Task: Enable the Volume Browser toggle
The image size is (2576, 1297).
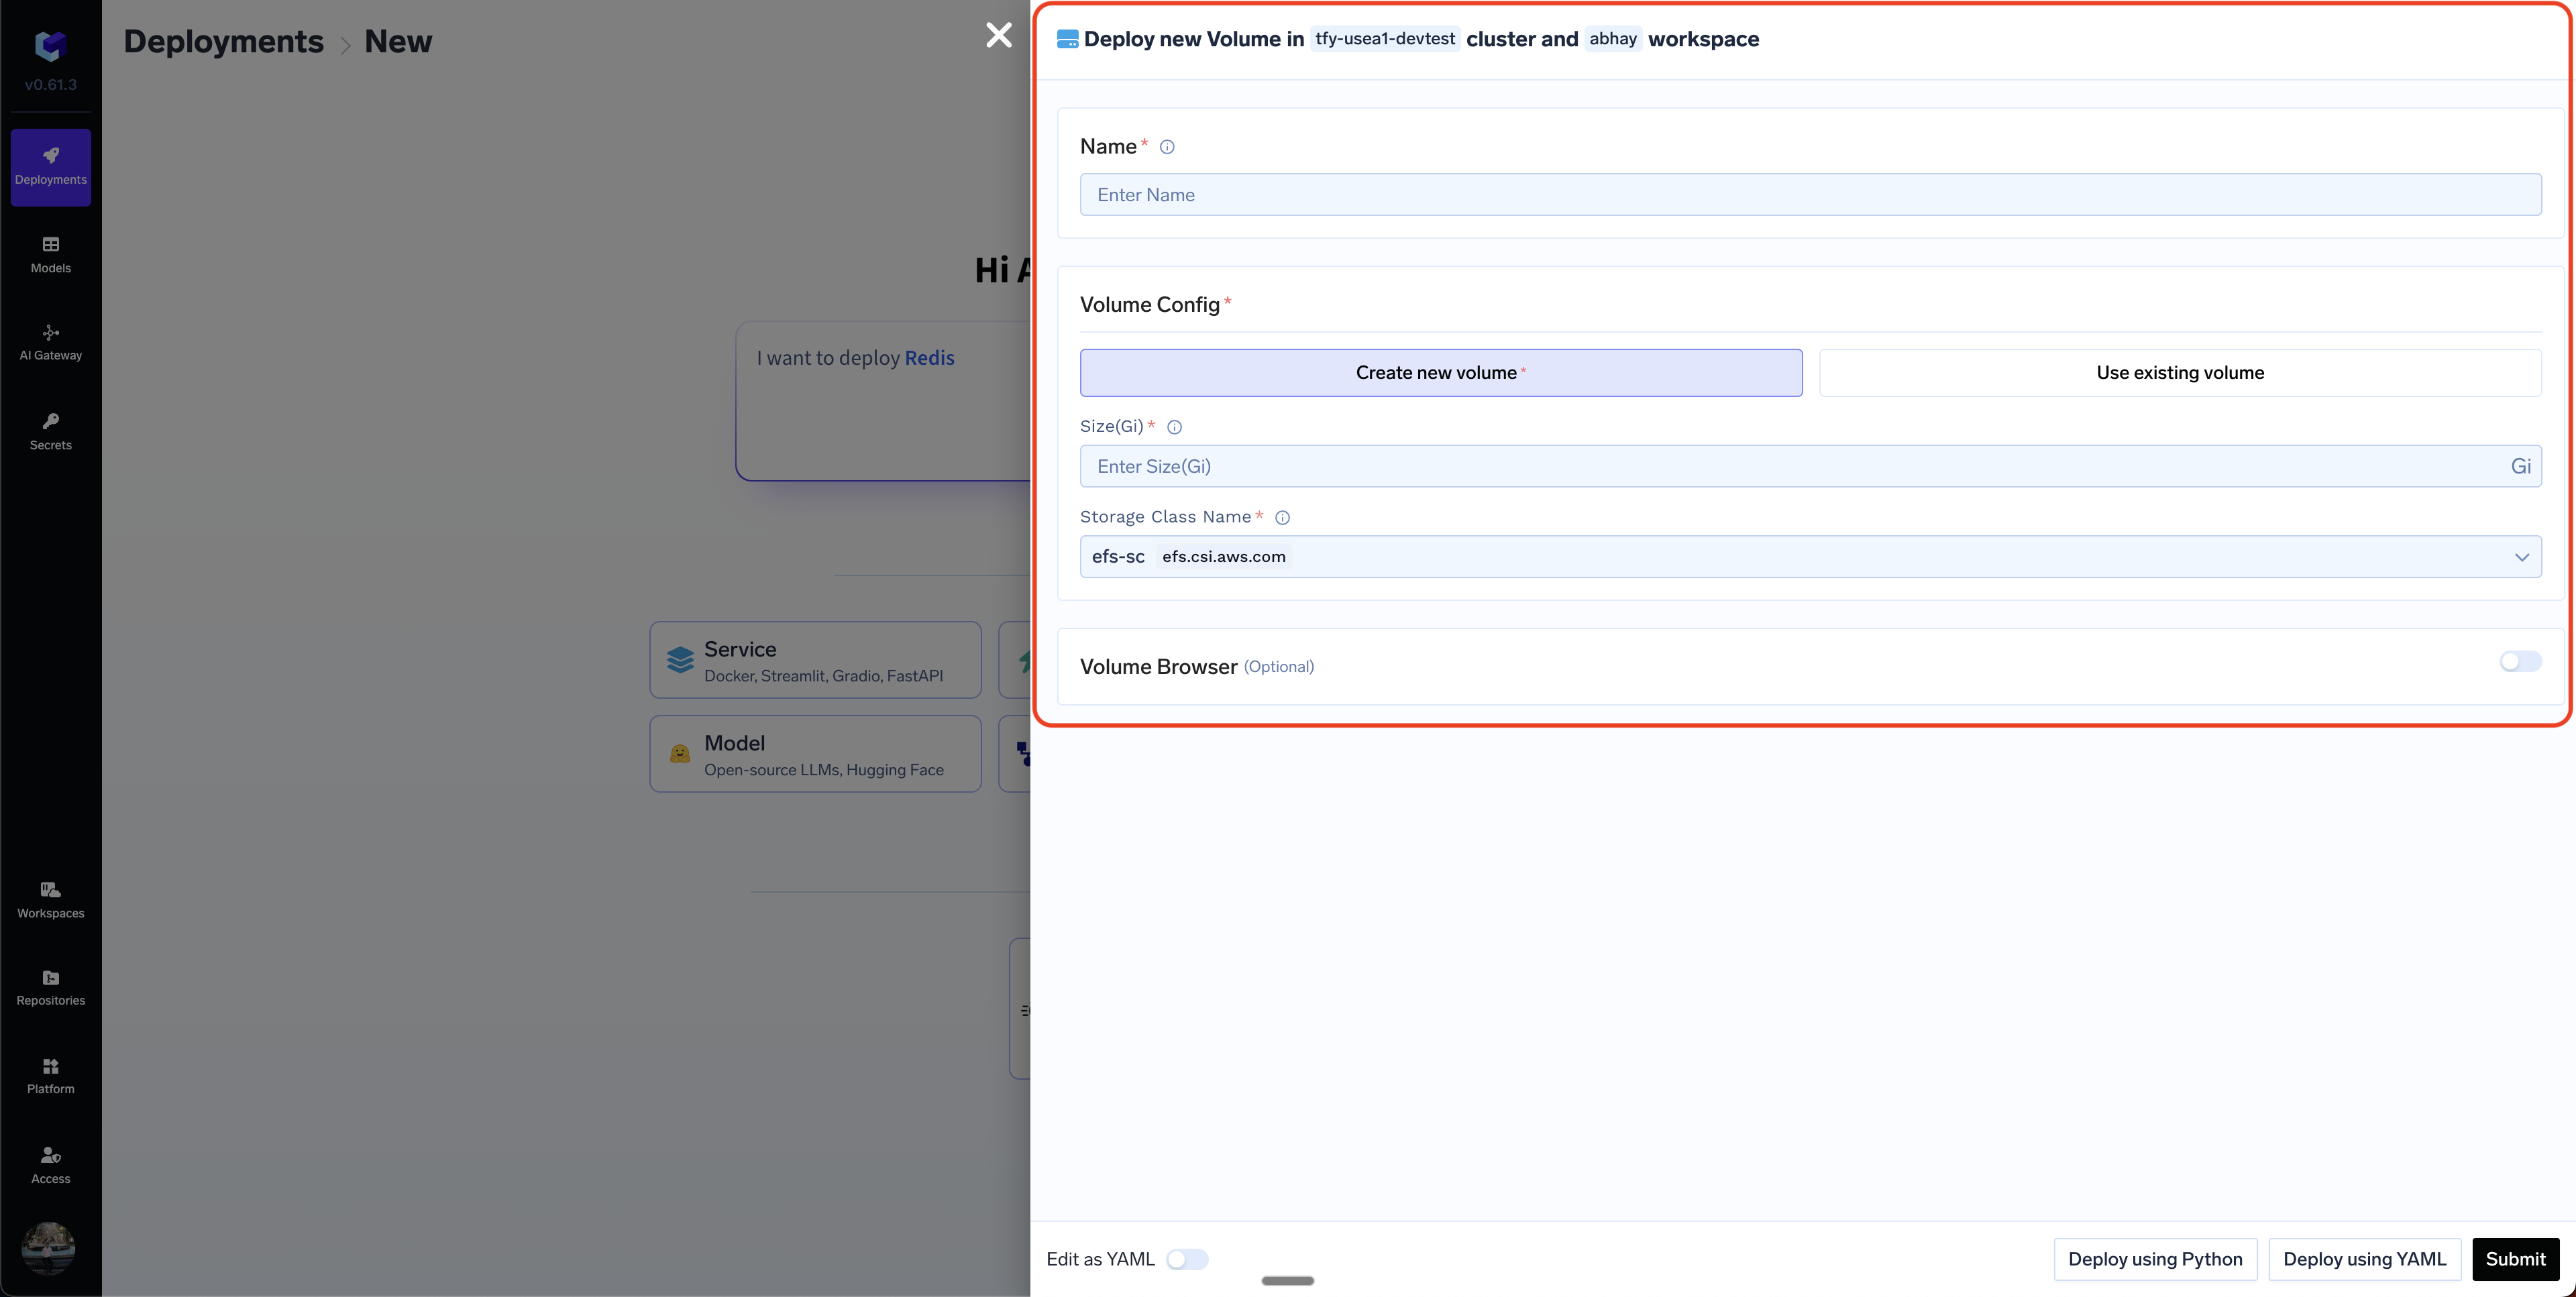Action: [2520, 662]
